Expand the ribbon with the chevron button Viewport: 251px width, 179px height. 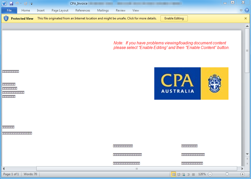[241, 10]
